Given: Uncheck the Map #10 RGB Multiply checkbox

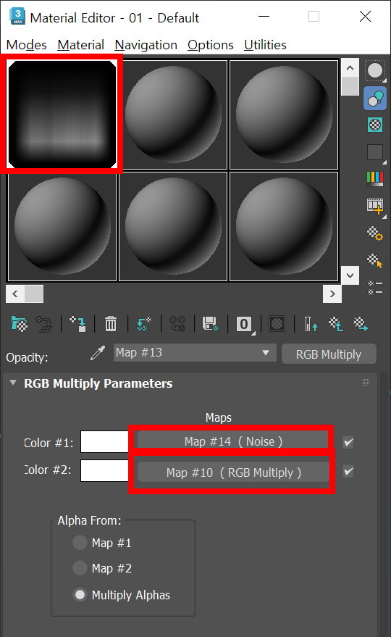Looking at the screenshot, I should [x=348, y=472].
